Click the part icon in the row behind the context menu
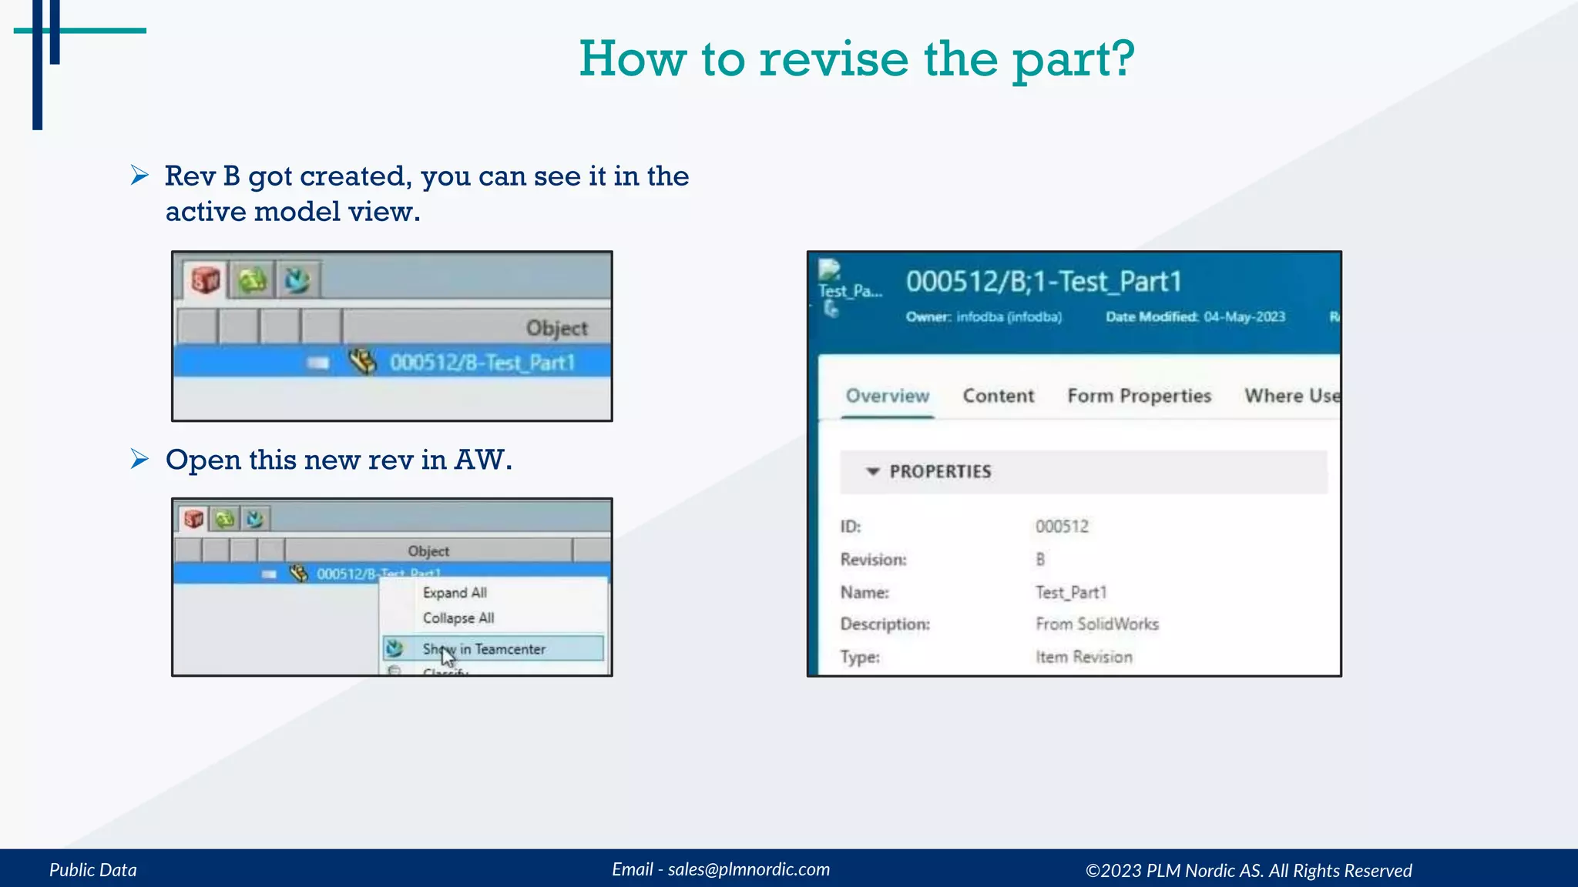Screen dimensions: 1578x887 [x=299, y=574]
